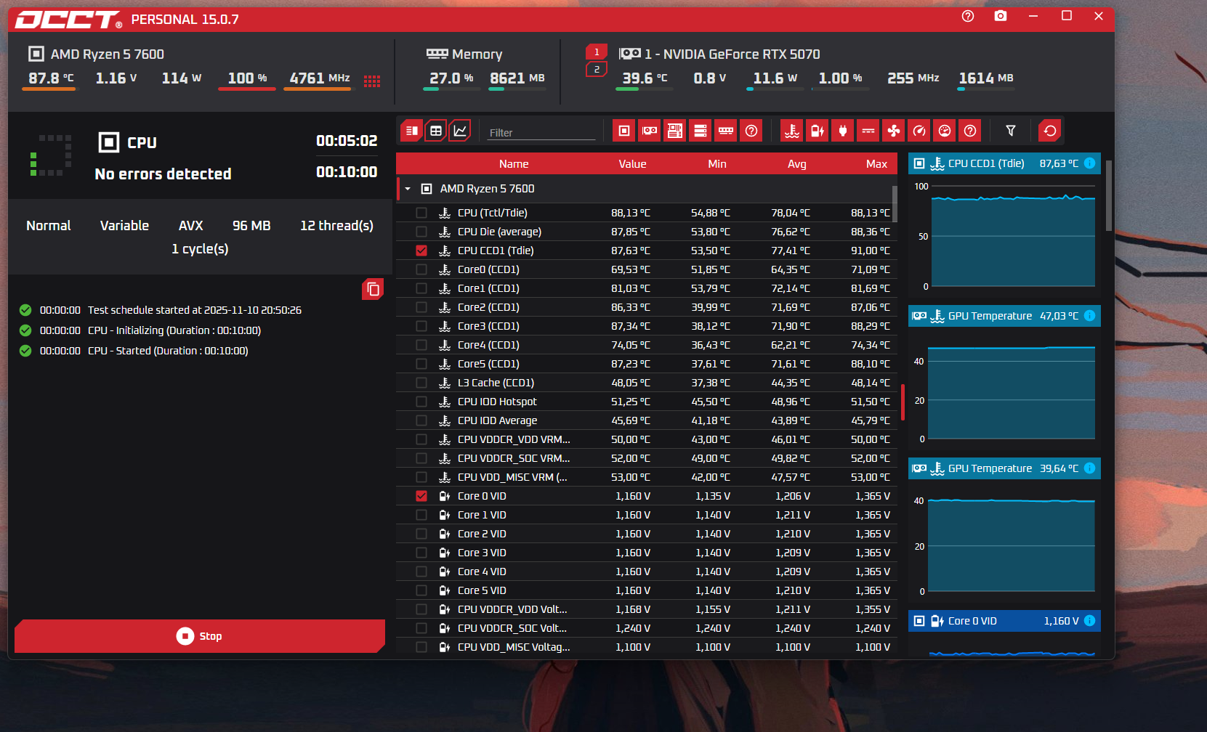The width and height of the screenshot is (1207, 732).
Task: Uncheck the Core 0 VID checkbox
Action: coord(421,496)
